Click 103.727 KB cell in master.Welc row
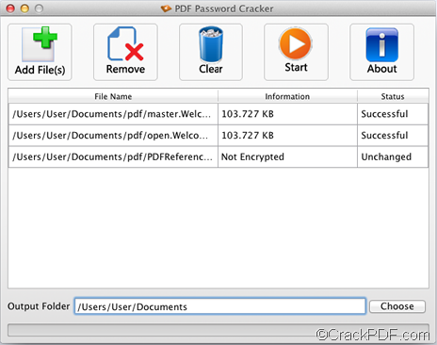The width and height of the screenshot is (437, 345). tap(287, 114)
